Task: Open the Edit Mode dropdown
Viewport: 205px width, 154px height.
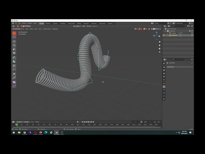Action: point(18,29)
